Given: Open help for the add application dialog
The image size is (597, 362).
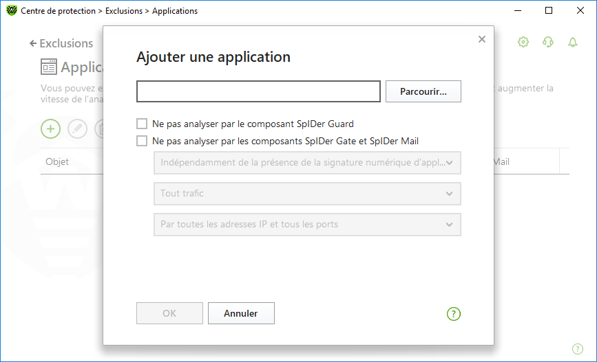Looking at the screenshot, I should click(454, 314).
